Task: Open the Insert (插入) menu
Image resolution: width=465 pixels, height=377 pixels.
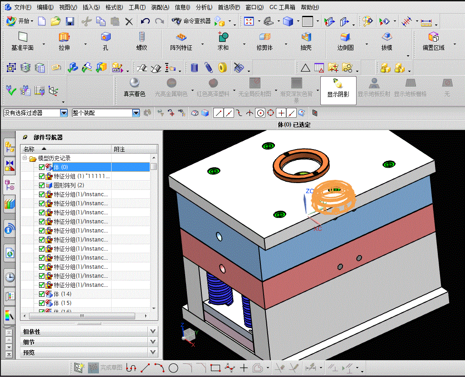Action: pyautogui.click(x=91, y=7)
